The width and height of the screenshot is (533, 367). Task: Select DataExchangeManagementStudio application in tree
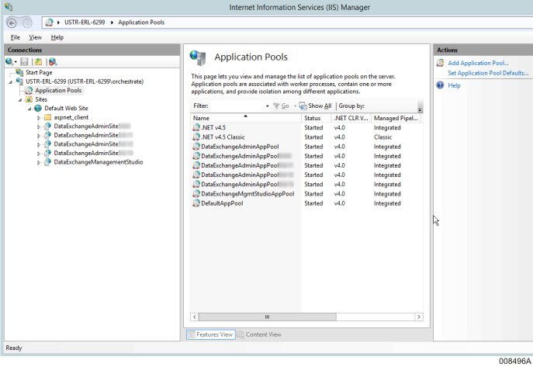click(x=99, y=162)
